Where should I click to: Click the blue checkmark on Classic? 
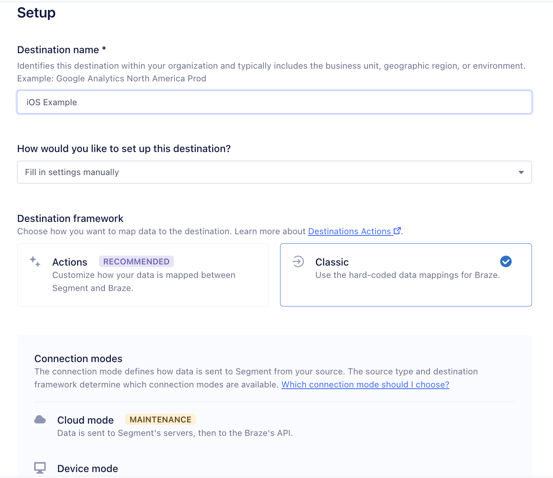click(x=506, y=261)
